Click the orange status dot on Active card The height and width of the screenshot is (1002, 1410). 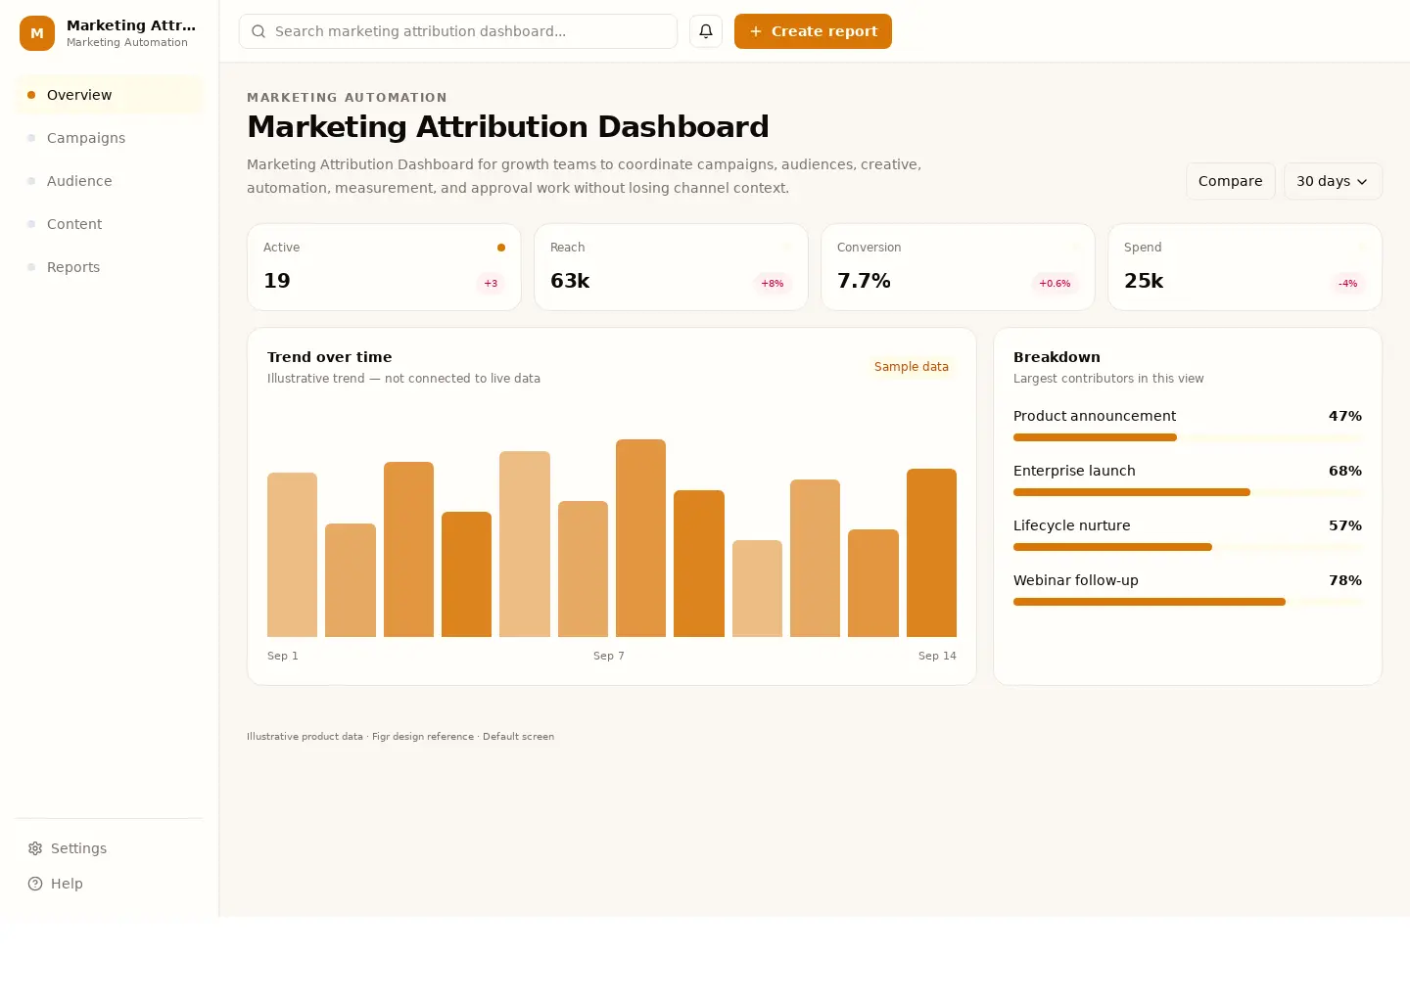tap(501, 248)
